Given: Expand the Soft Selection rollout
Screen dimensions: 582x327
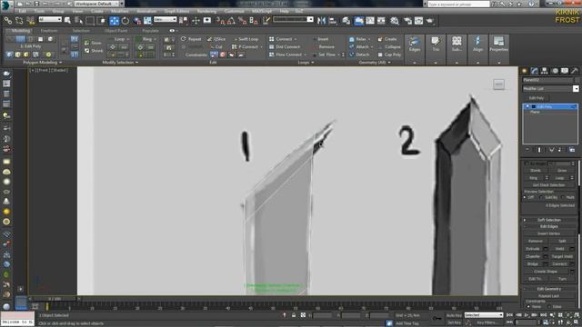Looking at the screenshot, I should point(549,220).
